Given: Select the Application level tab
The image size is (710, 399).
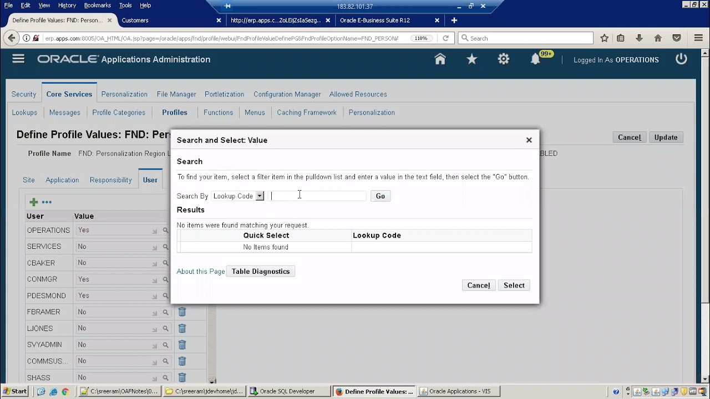Looking at the screenshot, I should 62,180.
